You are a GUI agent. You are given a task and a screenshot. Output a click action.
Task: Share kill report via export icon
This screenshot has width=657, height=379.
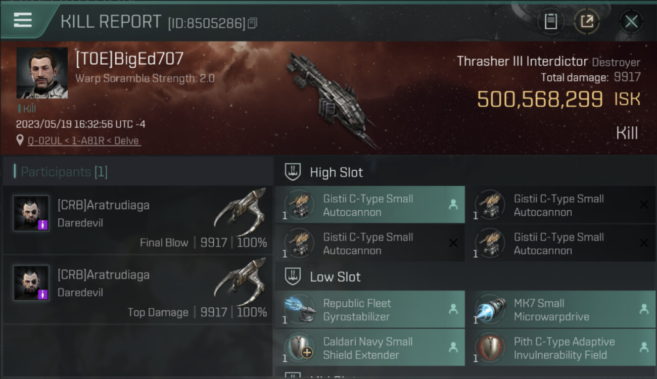(587, 21)
